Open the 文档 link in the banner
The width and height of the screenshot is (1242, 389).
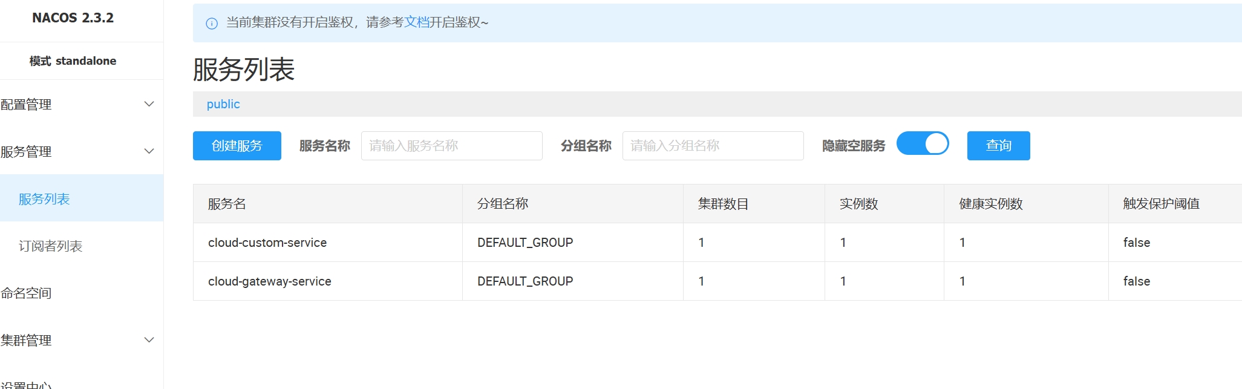tap(416, 22)
